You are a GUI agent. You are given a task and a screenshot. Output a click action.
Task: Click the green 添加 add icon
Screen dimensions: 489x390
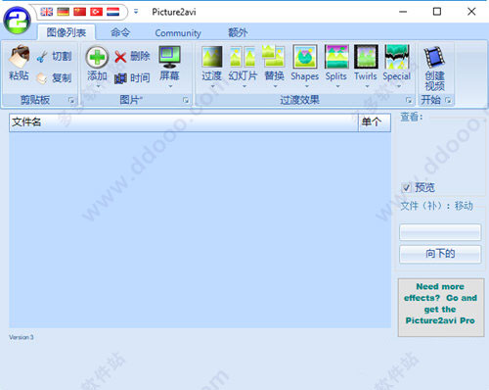97,57
